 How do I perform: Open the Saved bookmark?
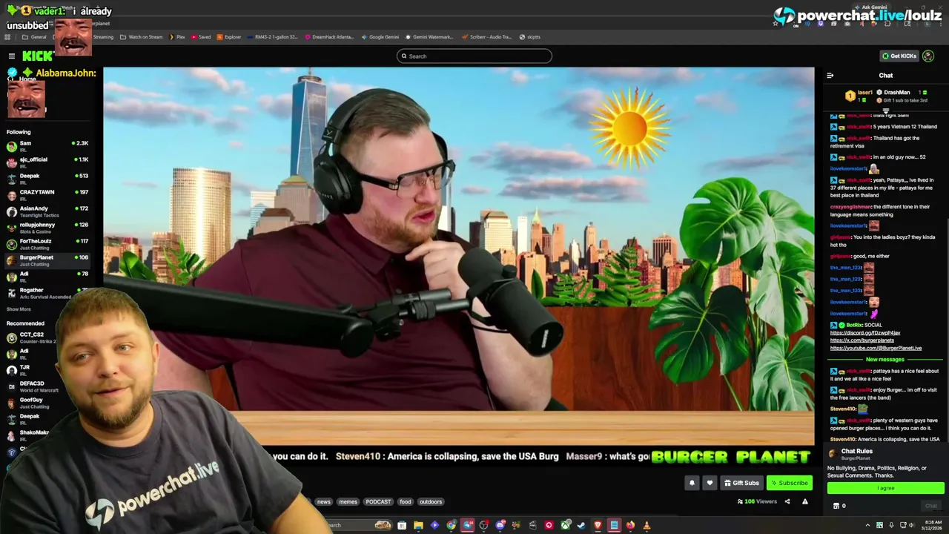point(201,37)
